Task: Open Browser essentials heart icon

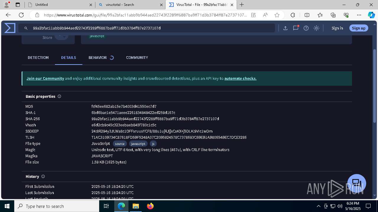Action: point(346,15)
